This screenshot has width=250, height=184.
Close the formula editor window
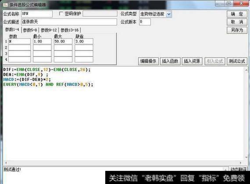click(241, 4)
